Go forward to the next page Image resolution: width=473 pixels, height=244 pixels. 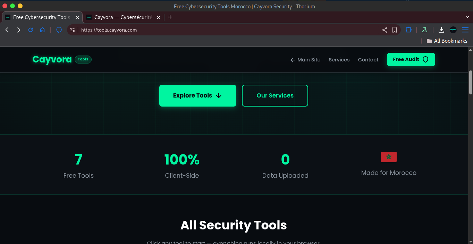tap(19, 30)
